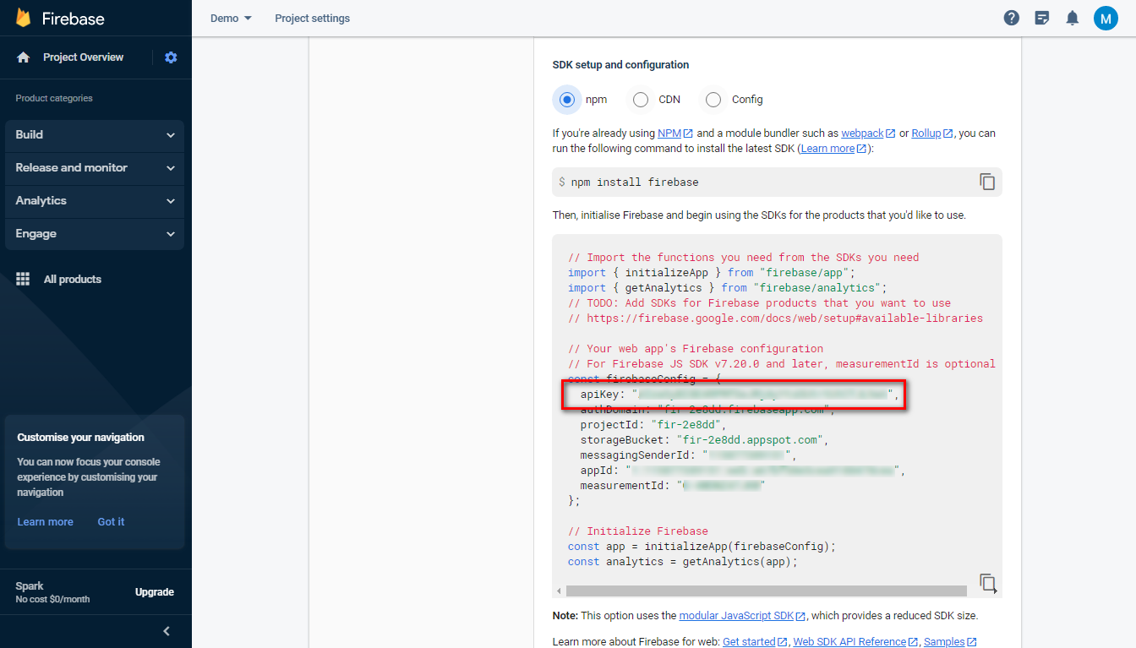Viewport: 1136px width, 648px height.
Task: Click the "// Initialize Firebase" comment line
Action: coord(638,531)
